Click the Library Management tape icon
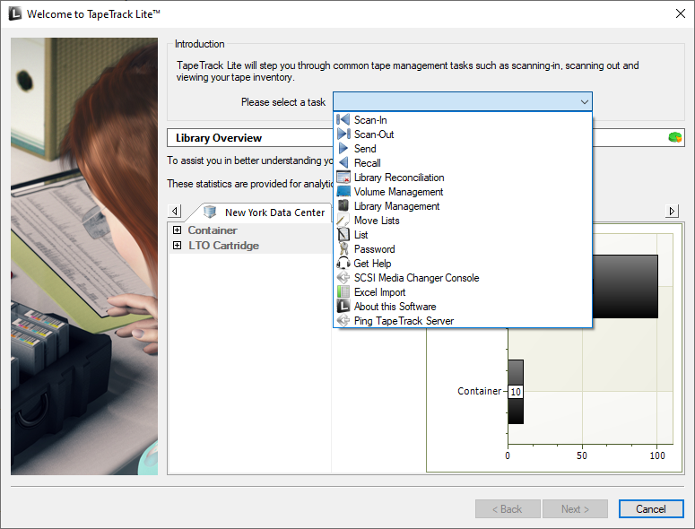The image size is (695, 529). [x=343, y=205]
